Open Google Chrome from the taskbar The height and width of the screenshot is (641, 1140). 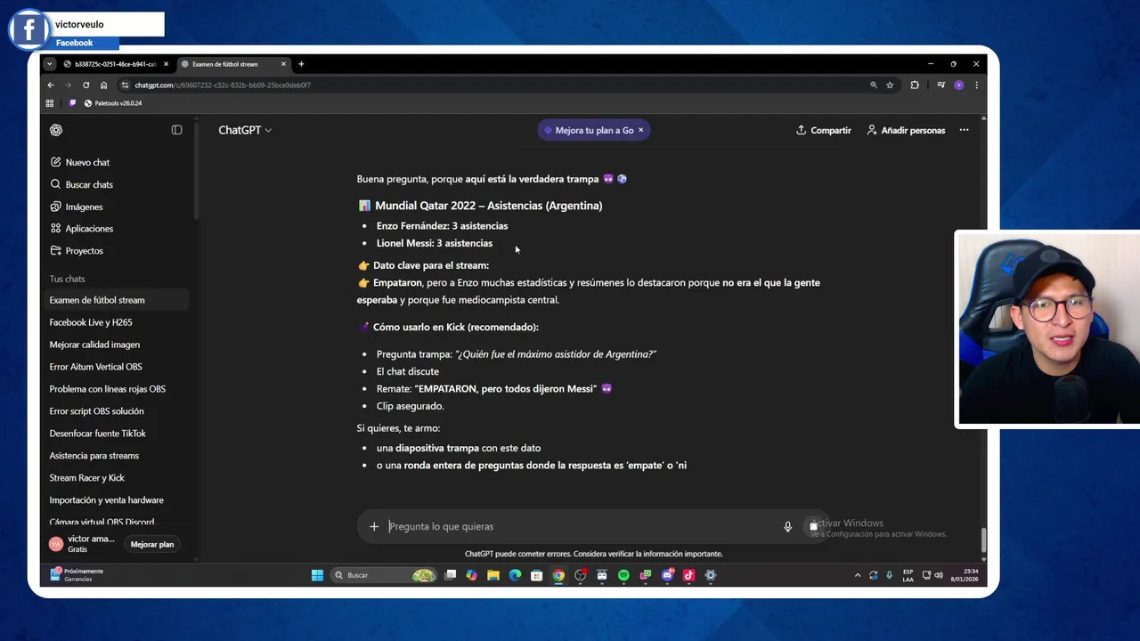click(558, 575)
